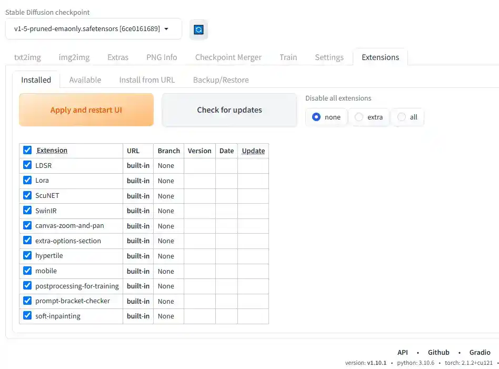The height and width of the screenshot is (369, 499).
Task: Toggle the soft-inpainting extension checkbox
Action: pyautogui.click(x=27, y=315)
